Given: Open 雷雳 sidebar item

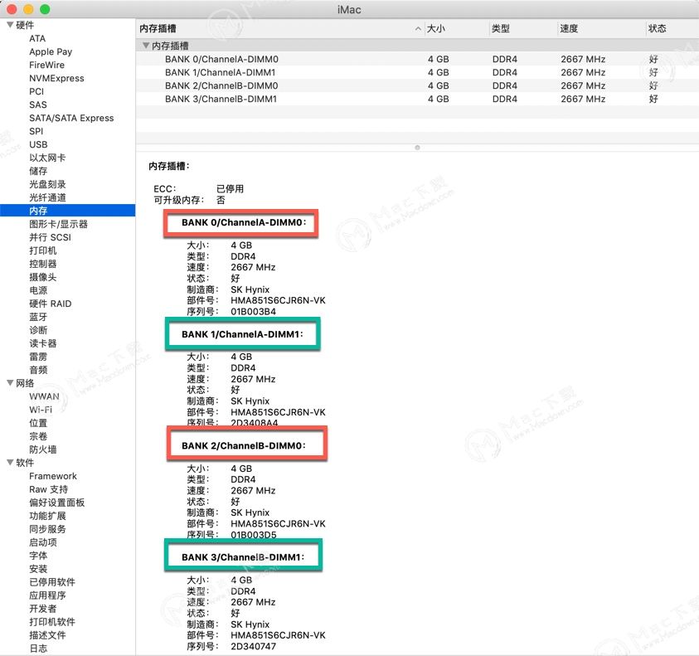Looking at the screenshot, I should (x=38, y=357).
